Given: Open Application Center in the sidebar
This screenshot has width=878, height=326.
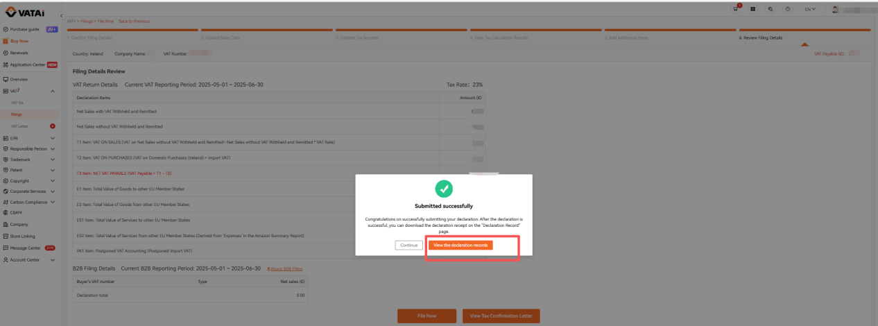Looking at the screenshot, I should [x=31, y=65].
